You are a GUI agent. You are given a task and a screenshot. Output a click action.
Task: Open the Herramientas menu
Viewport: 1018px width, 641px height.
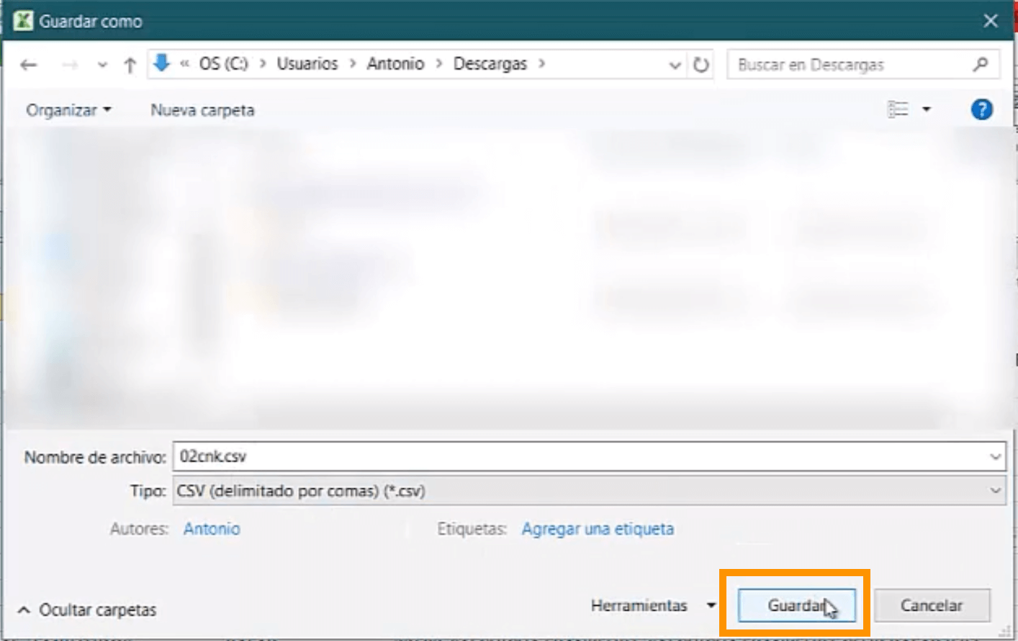(652, 606)
